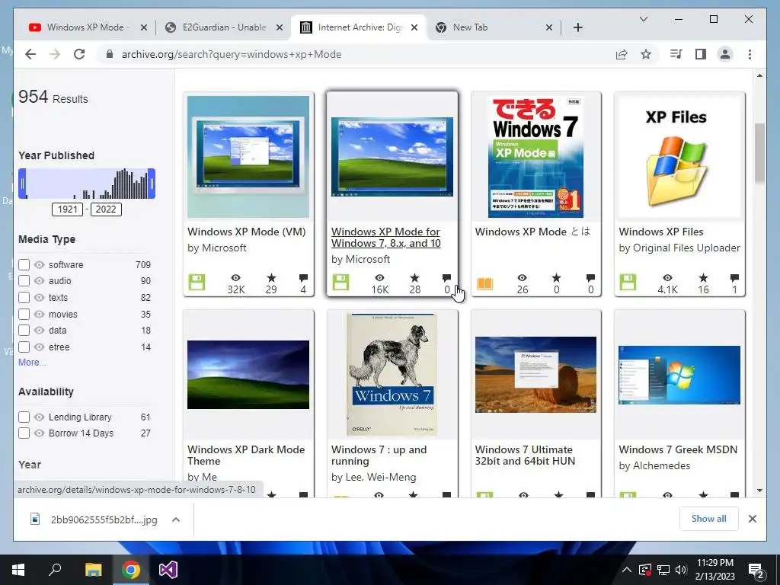Open Windows taskbar search
780x585 pixels.
[55, 570]
